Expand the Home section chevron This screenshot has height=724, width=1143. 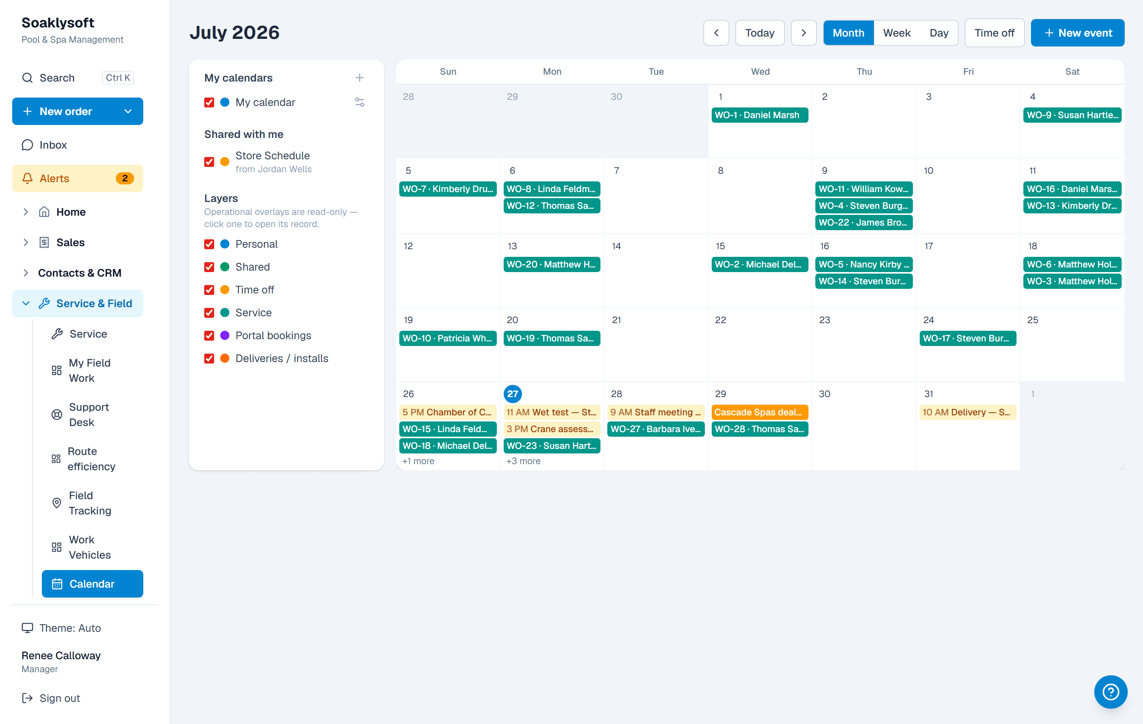pyautogui.click(x=26, y=212)
